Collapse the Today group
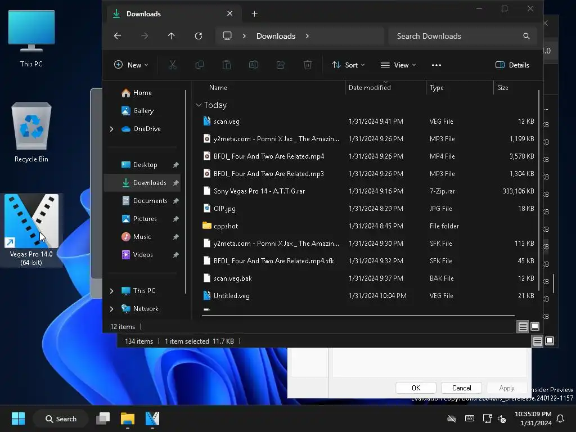Screen dimensions: 576x432 tap(199, 105)
